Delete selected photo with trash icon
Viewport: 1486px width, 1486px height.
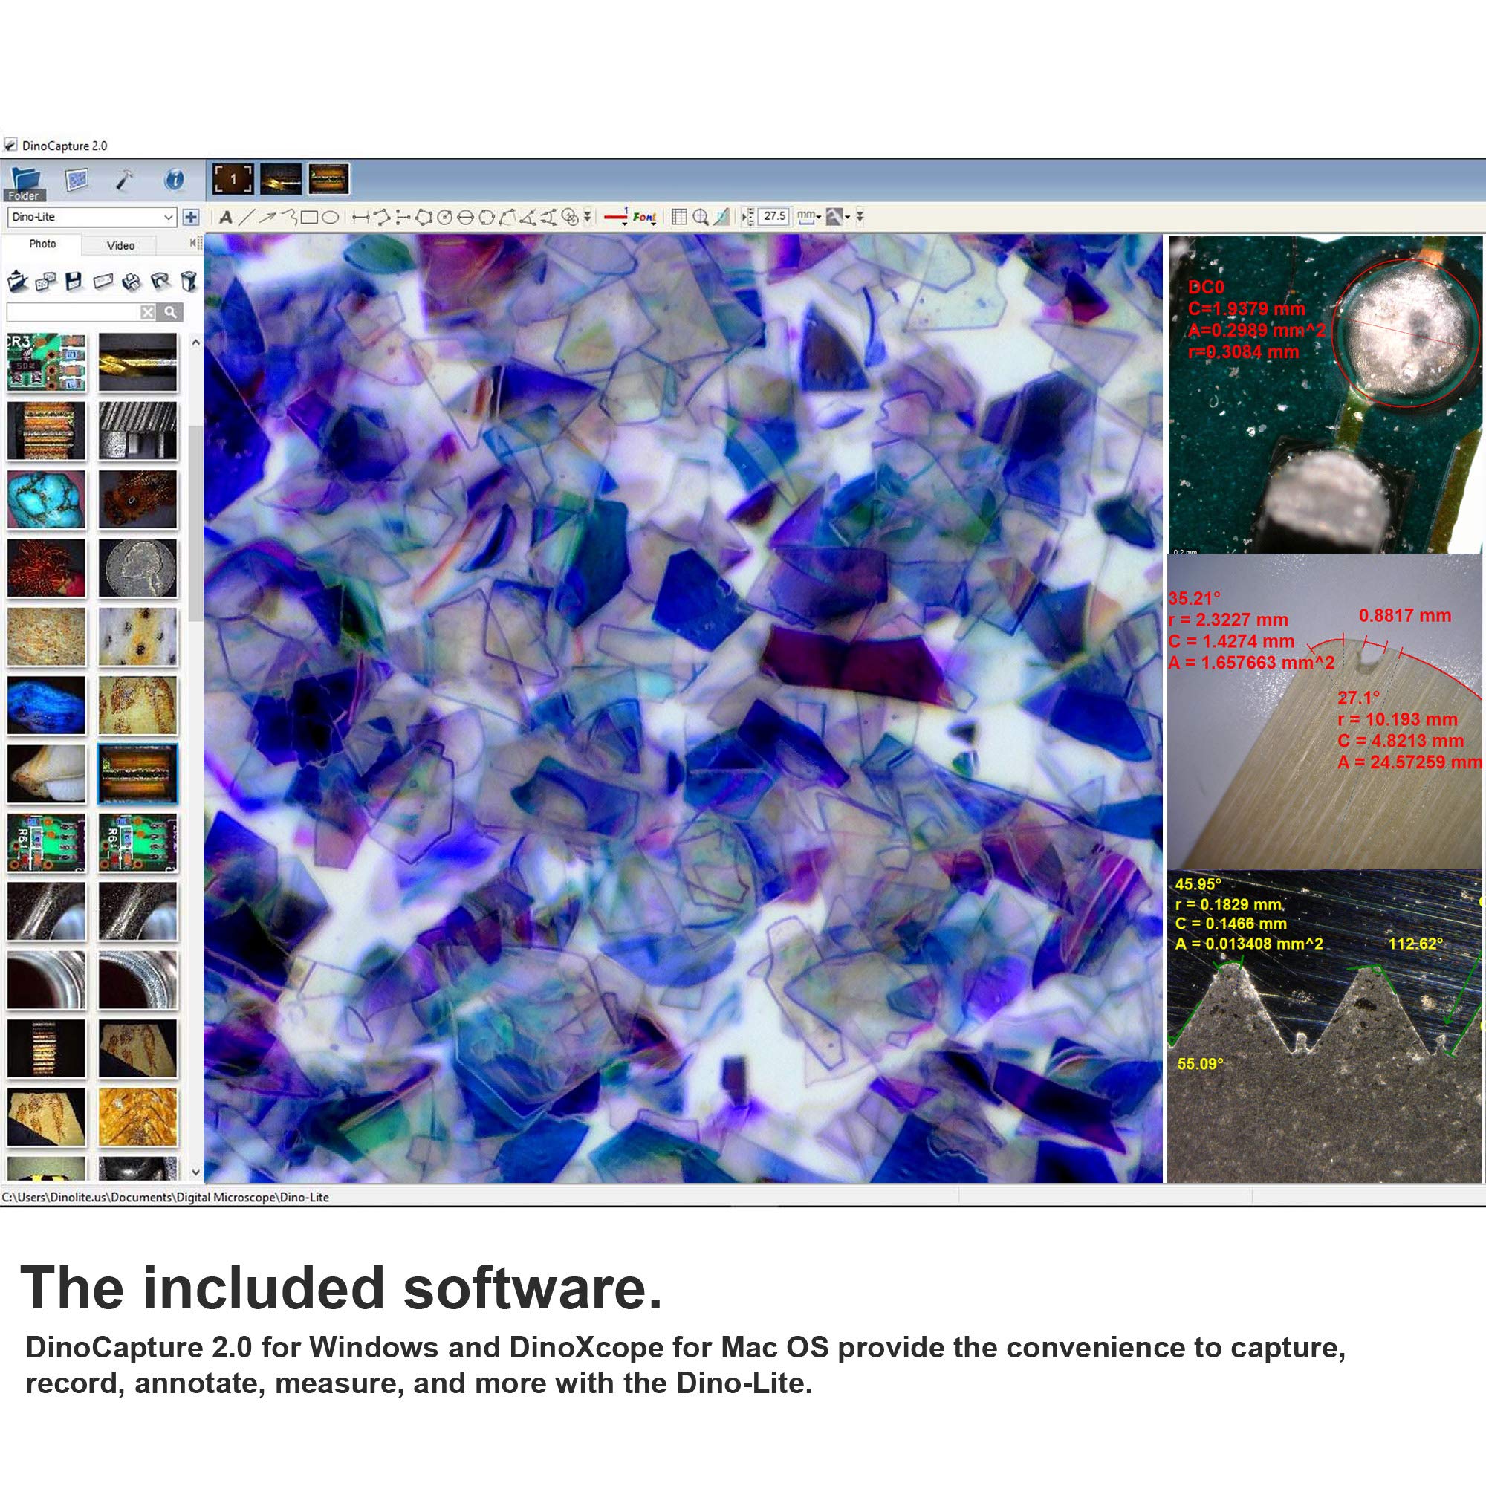(189, 282)
